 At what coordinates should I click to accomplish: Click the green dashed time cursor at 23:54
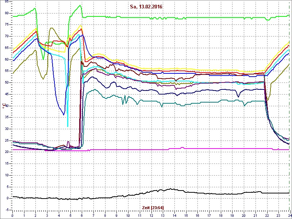289,105
